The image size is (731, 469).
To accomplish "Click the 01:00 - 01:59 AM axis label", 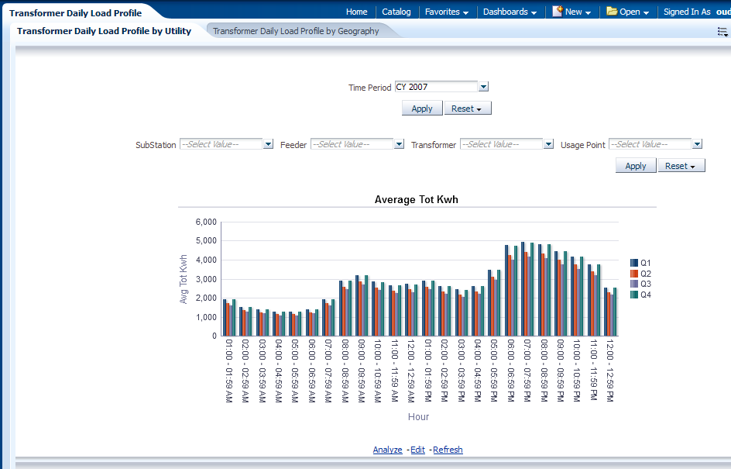I will 229,371.
